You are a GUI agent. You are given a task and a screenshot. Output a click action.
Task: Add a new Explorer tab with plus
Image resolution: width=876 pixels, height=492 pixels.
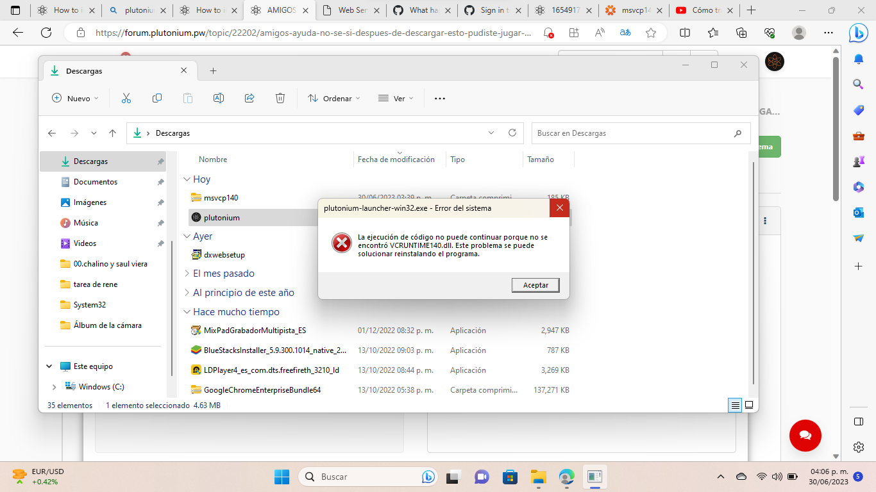[x=214, y=71]
